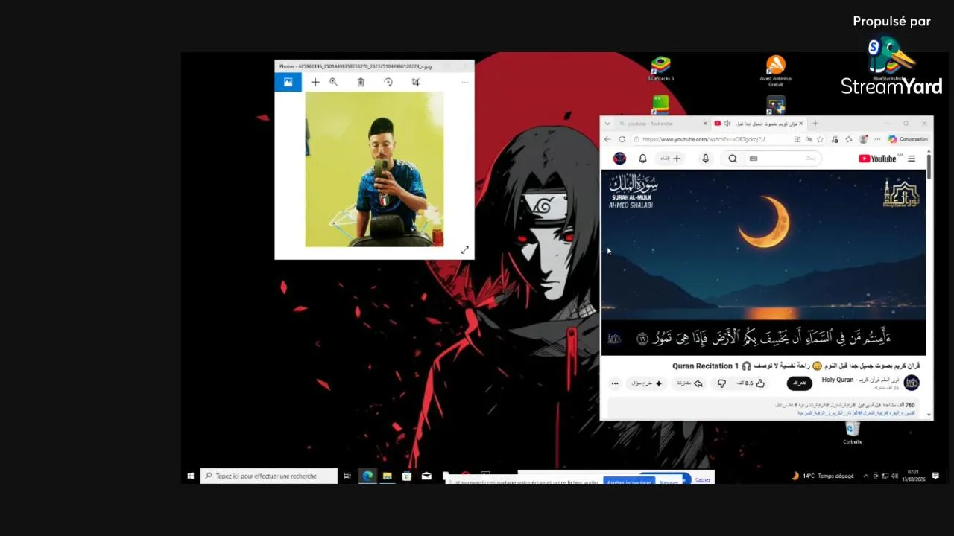Open Holy Quran channel avatar

pyautogui.click(x=912, y=383)
